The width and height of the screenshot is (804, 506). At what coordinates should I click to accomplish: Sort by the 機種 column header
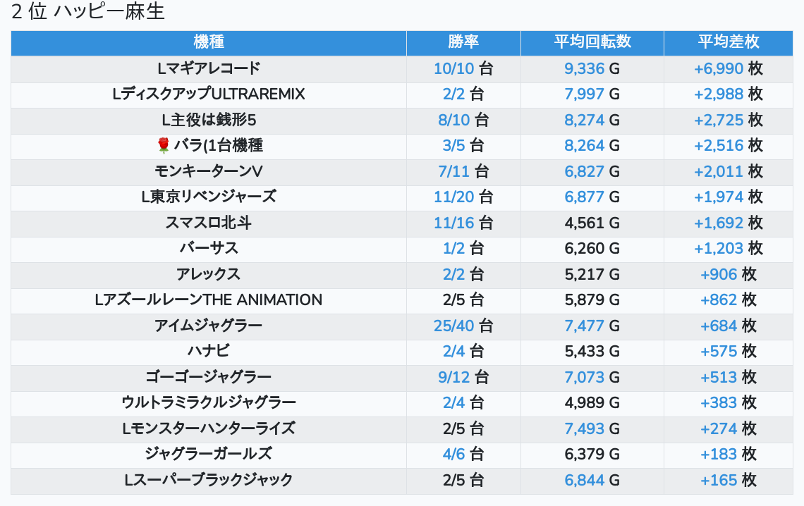208,42
